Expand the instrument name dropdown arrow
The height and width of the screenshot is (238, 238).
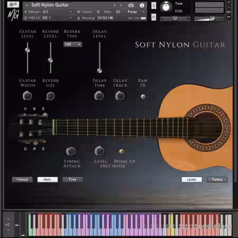[x=27, y=5]
